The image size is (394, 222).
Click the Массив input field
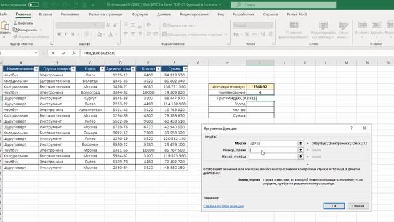pyautogui.click(x=273, y=143)
